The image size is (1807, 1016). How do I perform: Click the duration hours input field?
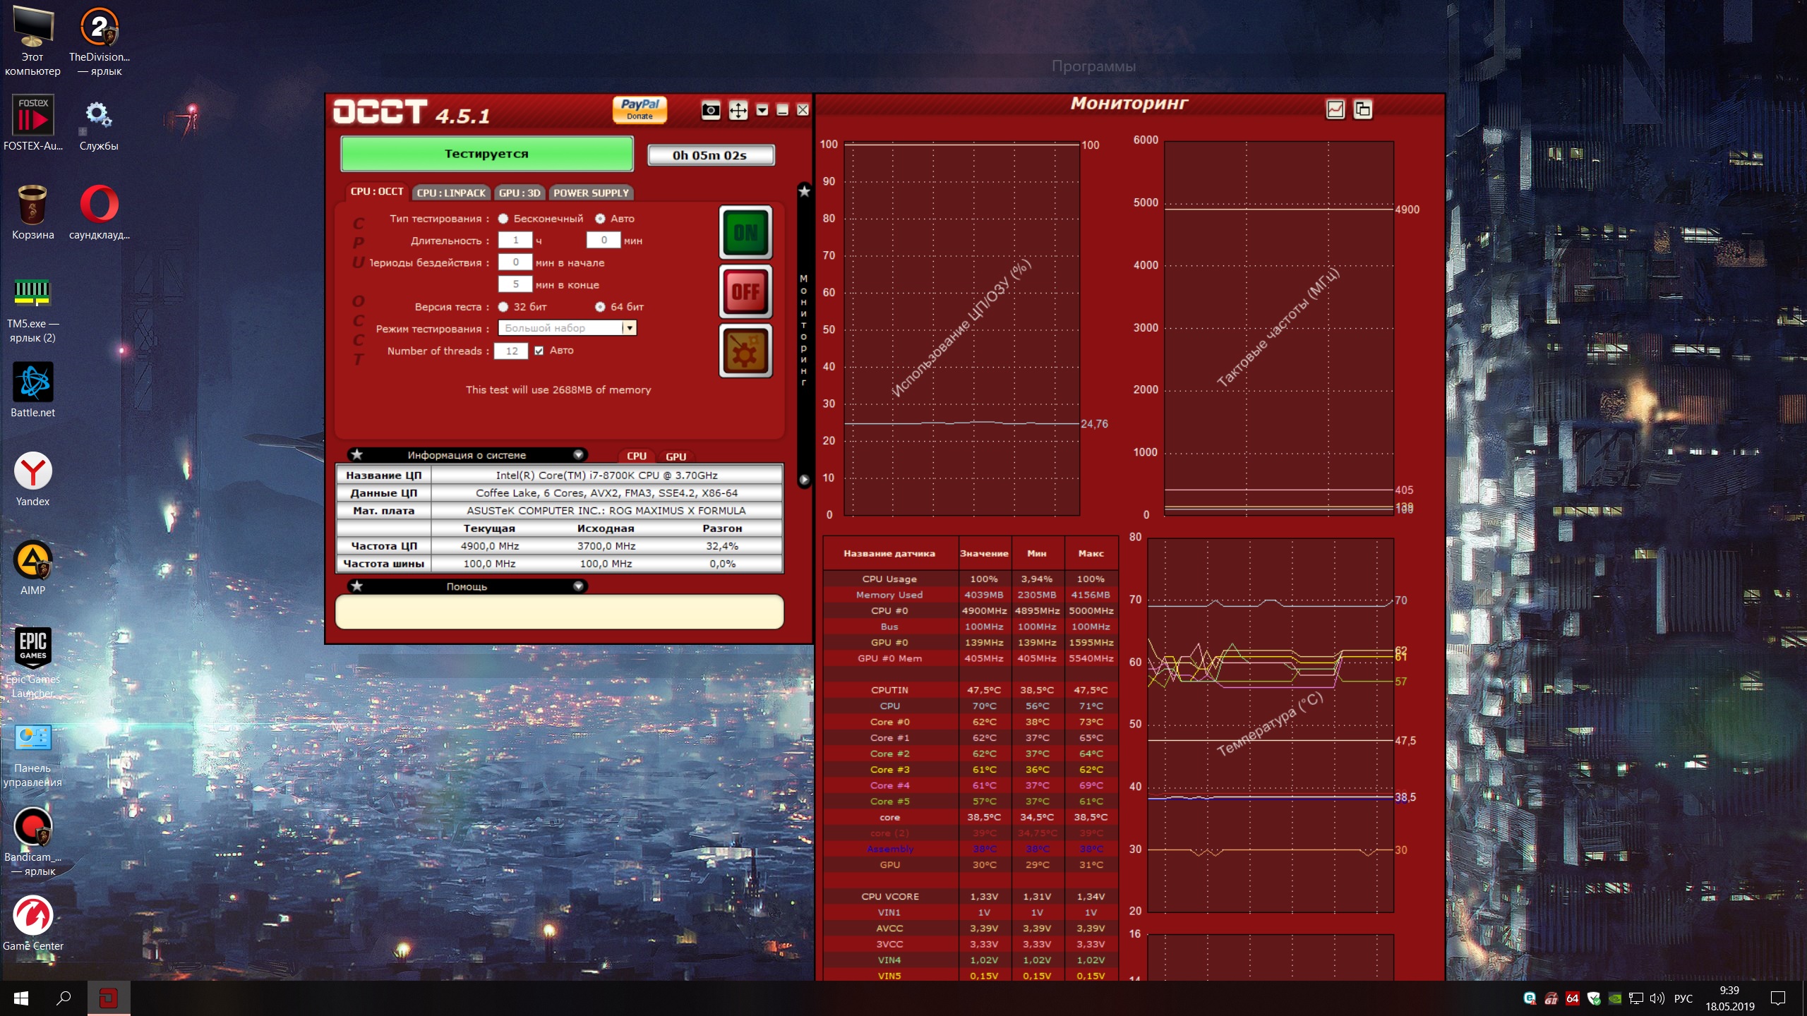click(x=515, y=241)
